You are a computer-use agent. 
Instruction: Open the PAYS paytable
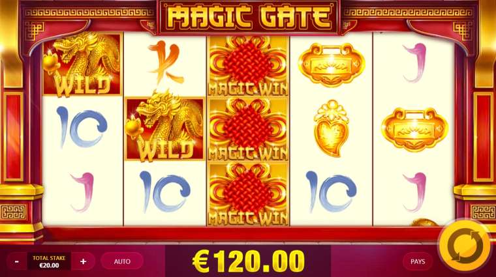click(x=418, y=261)
